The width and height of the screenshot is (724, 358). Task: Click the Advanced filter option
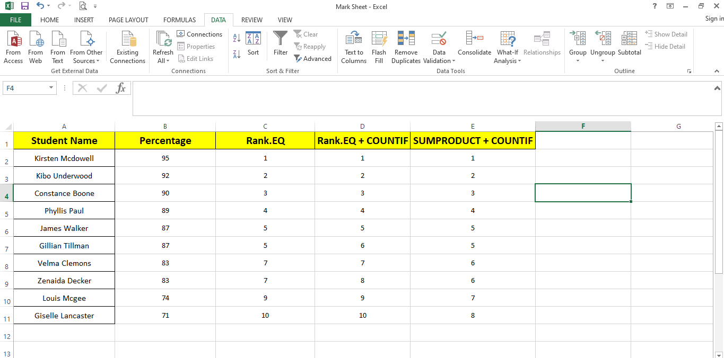pos(313,58)
